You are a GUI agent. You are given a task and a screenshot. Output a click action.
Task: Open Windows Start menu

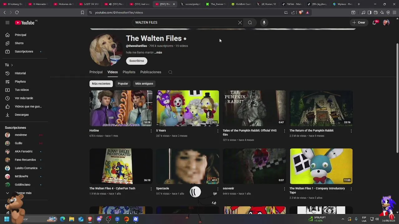click(x=7, y=219)
